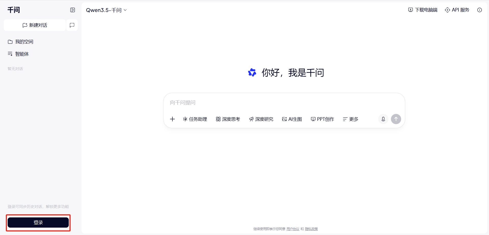Viewport: 489px width, 235px height.
Task: Toggle 深度研究 mode
Action: tap(261, 119)
